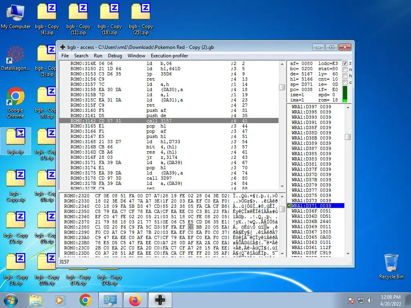Click the disassembly scrollbar thumb
411x308 pixels.
[x=282, y=87]
